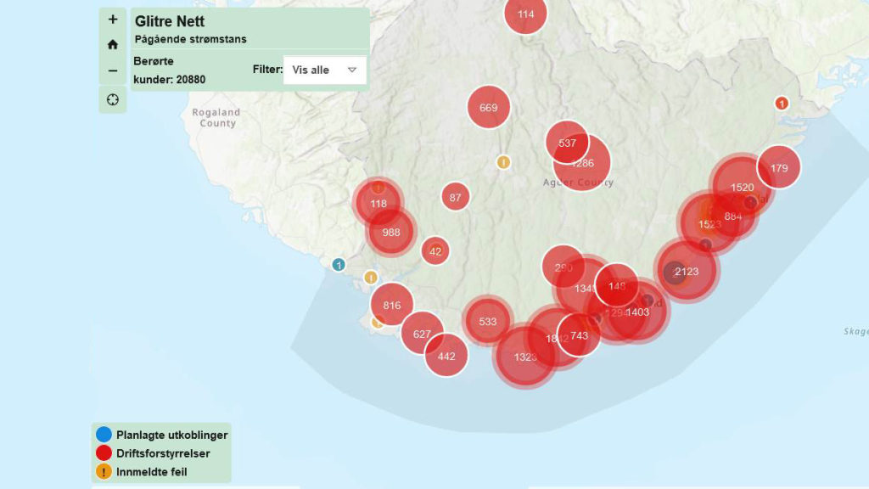Click the 537 outage cluster

(x=567, y=143)
